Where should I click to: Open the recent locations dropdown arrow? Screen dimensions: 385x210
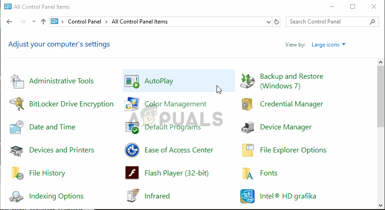point(34,22)
